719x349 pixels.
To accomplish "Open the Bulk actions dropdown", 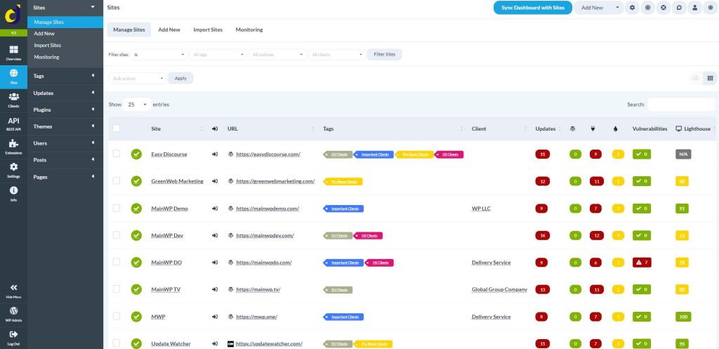I will 137,78.
